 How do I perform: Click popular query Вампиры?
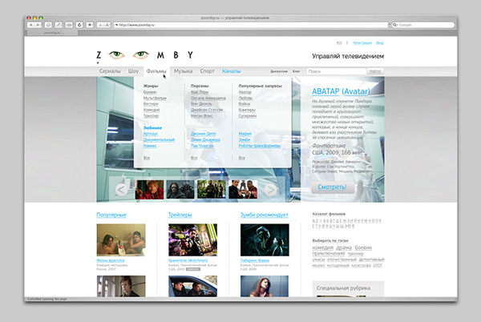[247, 110]
